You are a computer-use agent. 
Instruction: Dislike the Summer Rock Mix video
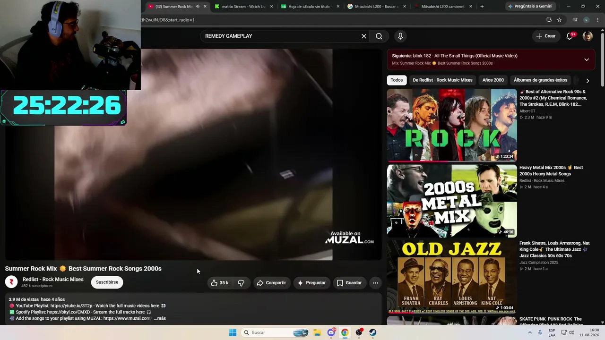[x=241, y=283]
